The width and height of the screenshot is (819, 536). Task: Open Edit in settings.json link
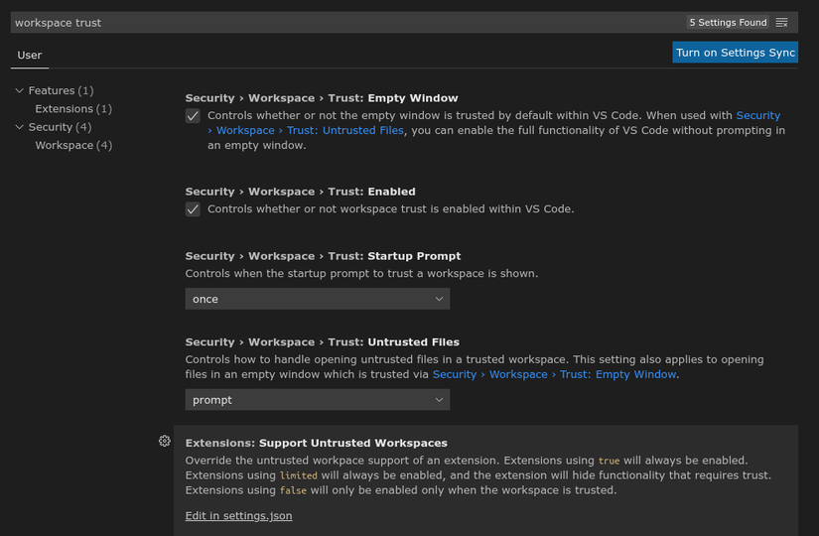coord(238,516)
